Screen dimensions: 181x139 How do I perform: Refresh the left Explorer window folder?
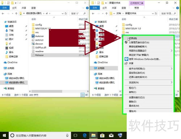[66, 13]
